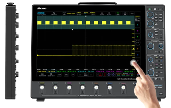171x108 pixels.
Task: Tap the horizontal Cursor icon
Action: 102,14
